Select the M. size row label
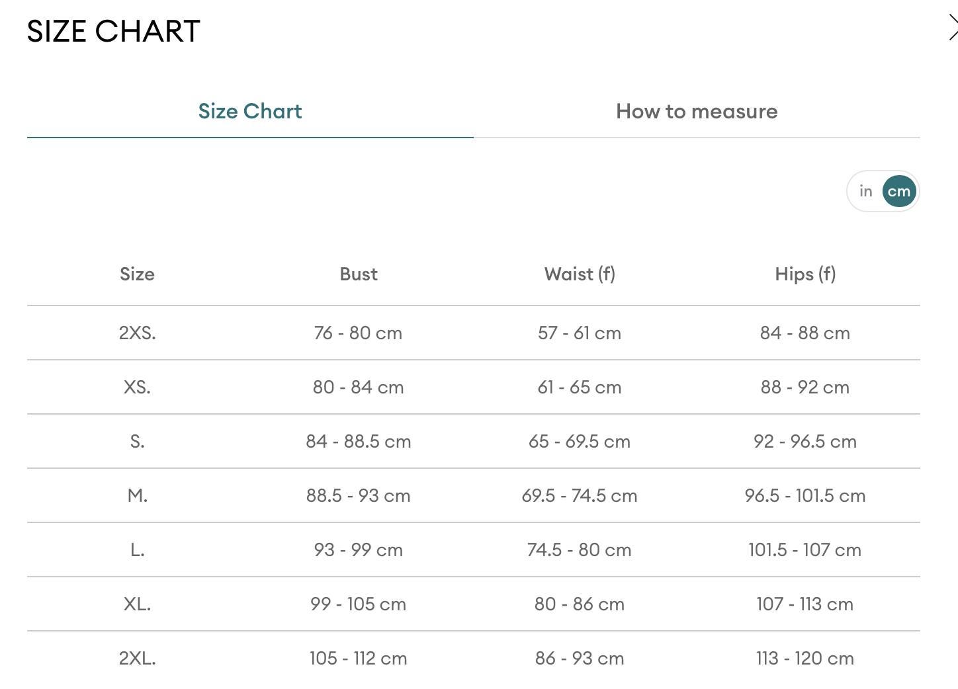The width and height of the screenshot is (958, 689). tap(137, 496)
